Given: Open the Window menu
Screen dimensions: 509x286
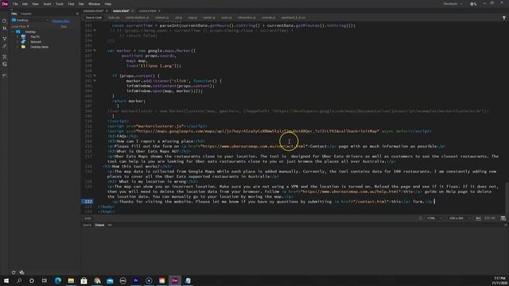Looking at the screenshot, I should 94,4.
